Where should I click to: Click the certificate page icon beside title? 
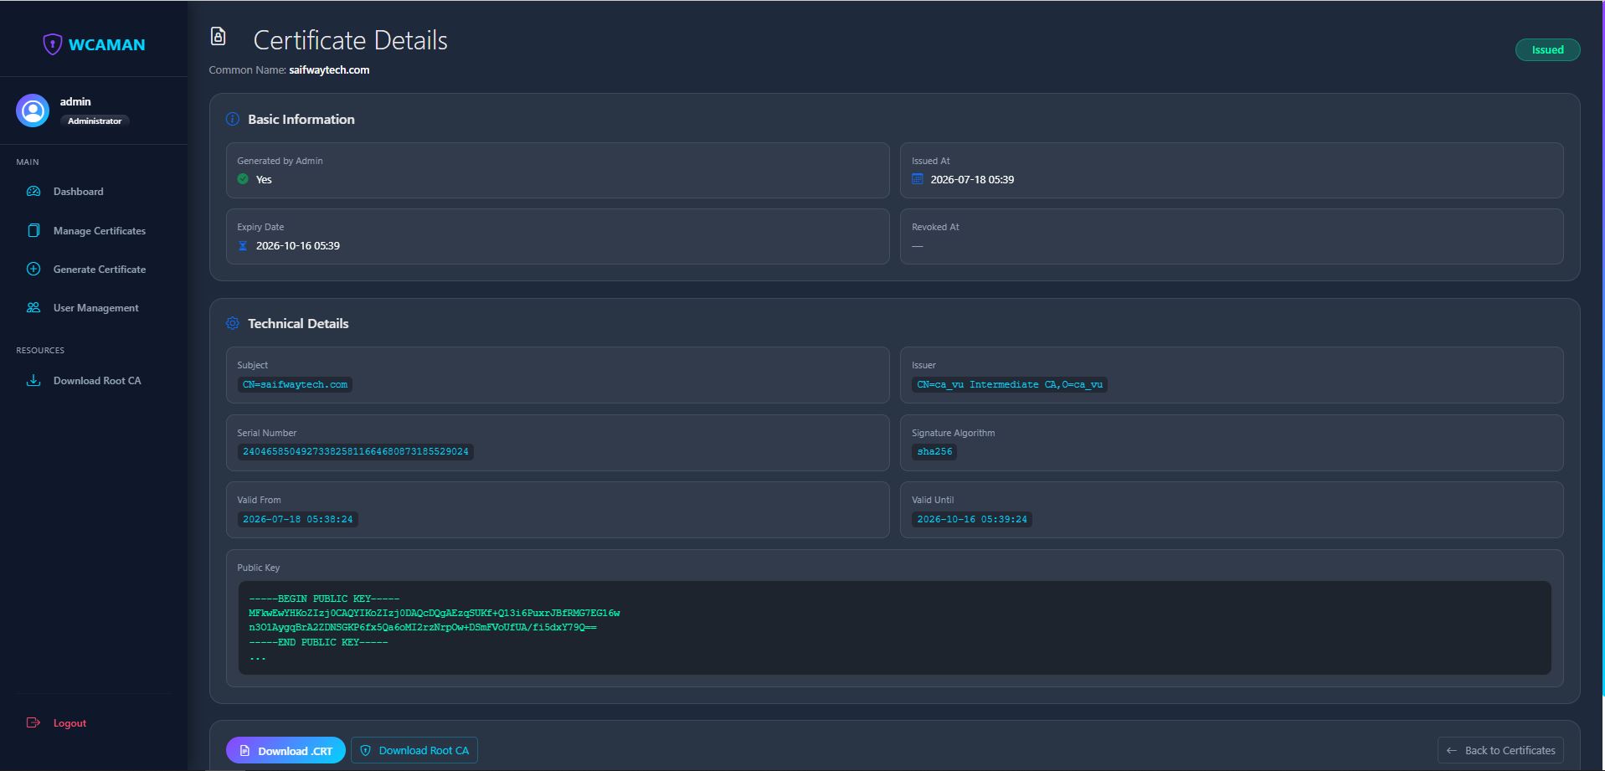click(x=219, y=36)
